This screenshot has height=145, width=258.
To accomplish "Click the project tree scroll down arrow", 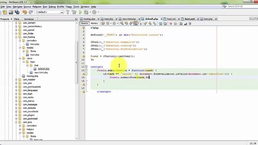I will [x=77, y=139].
